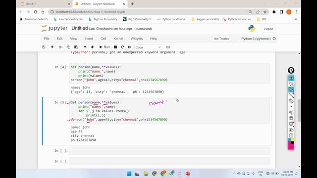Bookmark this page with the star icon
Screen dimensions: 317x178
(265, 12)
